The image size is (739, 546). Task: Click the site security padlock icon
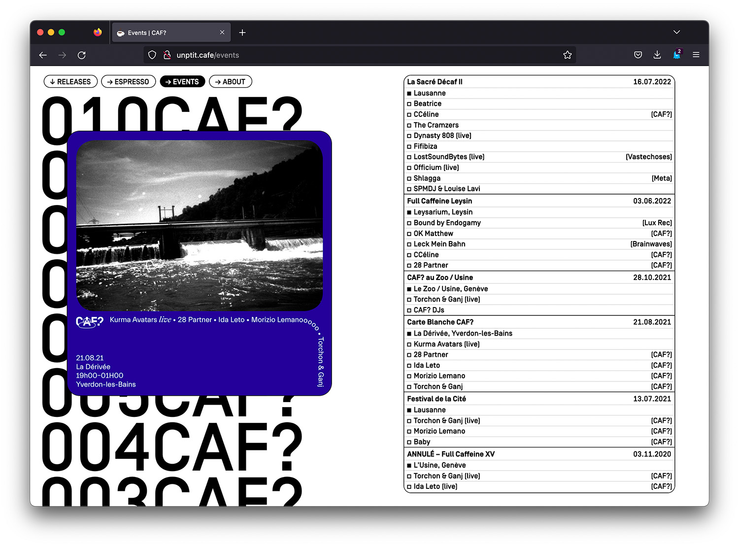pyautogui.click(x=167, y=55)
